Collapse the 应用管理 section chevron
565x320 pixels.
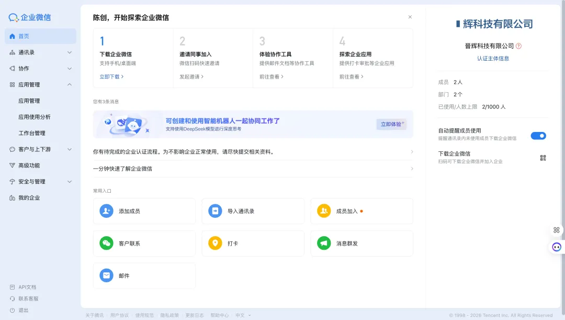click(70, 84)
